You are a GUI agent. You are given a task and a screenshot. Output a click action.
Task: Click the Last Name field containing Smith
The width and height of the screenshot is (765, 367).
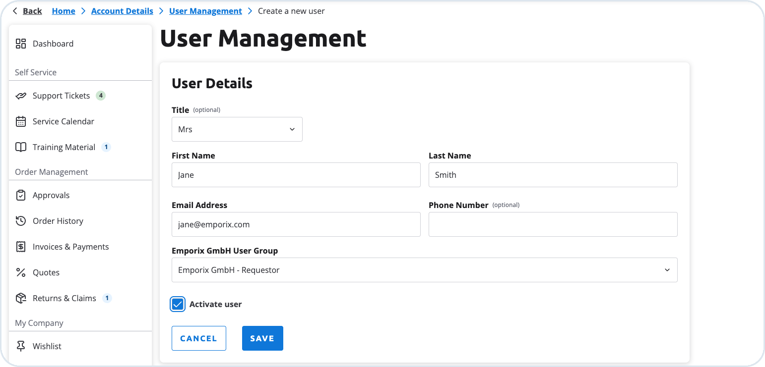tap(553, 175)
